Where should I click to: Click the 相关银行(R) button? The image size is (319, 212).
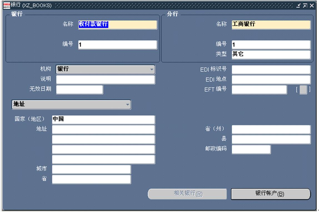coord(187,194)
